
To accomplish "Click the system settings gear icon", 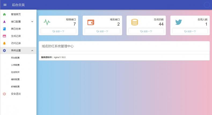I will pyautogui.click(x=4, y=50).
